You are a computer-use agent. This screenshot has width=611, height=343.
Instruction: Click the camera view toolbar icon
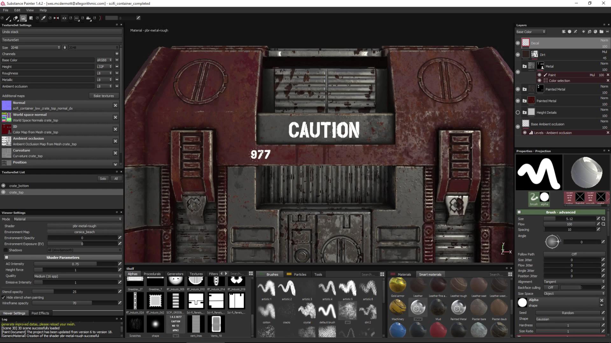tap(88, 18)
